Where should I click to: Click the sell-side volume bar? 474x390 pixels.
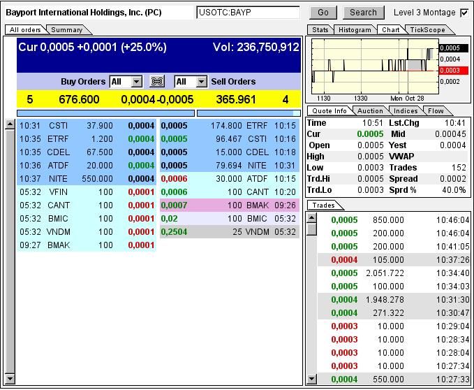click(249, 113)
